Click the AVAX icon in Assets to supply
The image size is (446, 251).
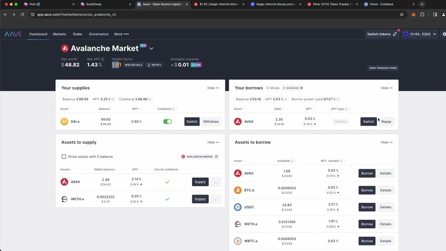click(64, 182)
